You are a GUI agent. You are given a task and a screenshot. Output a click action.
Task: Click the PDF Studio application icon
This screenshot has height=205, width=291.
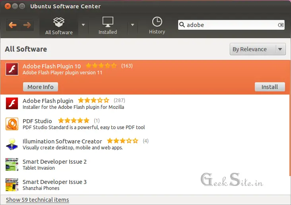click(x=12, y=124)
